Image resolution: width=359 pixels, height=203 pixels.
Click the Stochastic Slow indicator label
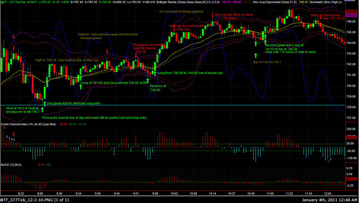327,2
